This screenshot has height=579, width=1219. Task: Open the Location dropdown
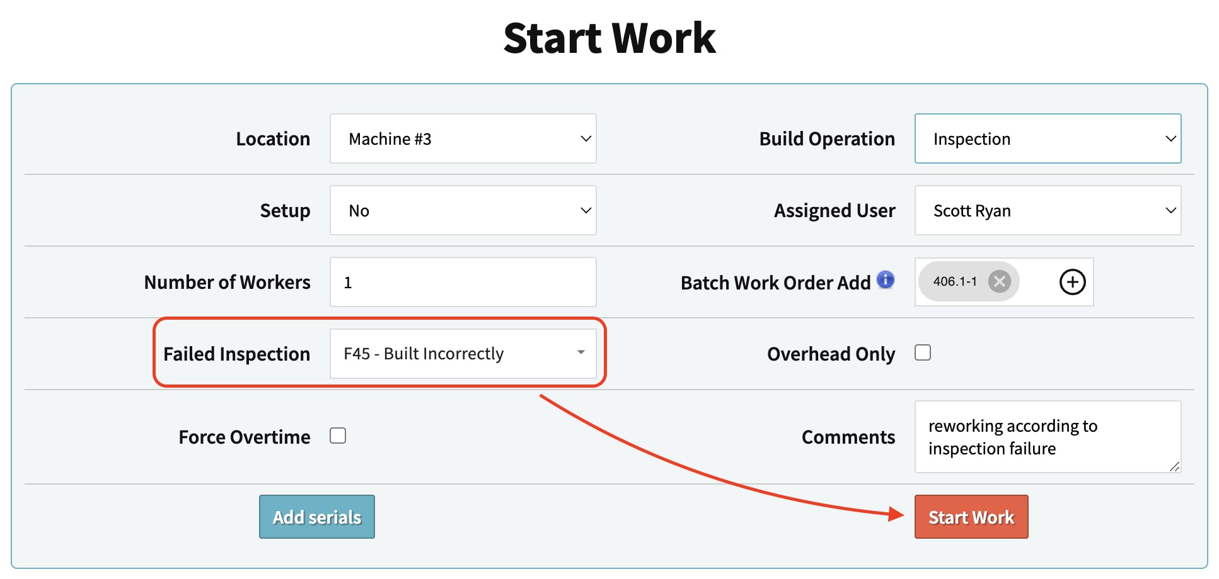click(463, 138)
